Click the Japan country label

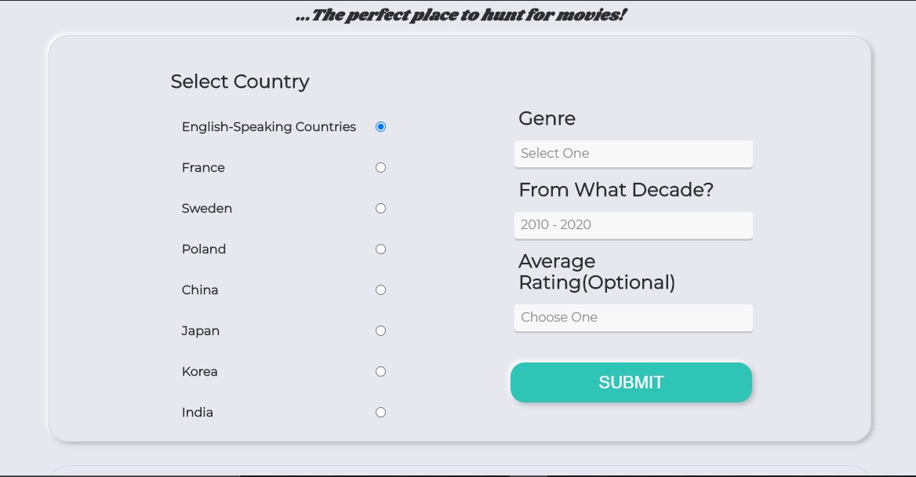[x=201, y=331]
